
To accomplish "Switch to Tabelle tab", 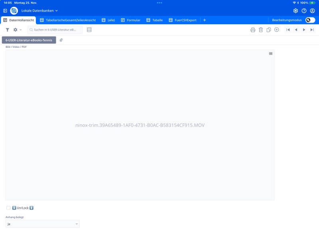I will coord(155,20).
